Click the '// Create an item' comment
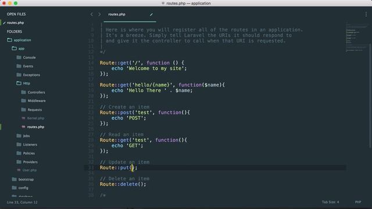Viewport: 372px width, 209px height. pyautogui.click(x=124, y=107)
